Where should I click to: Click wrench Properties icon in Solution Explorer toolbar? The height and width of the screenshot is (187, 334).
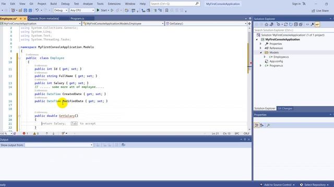pos(312,24)
